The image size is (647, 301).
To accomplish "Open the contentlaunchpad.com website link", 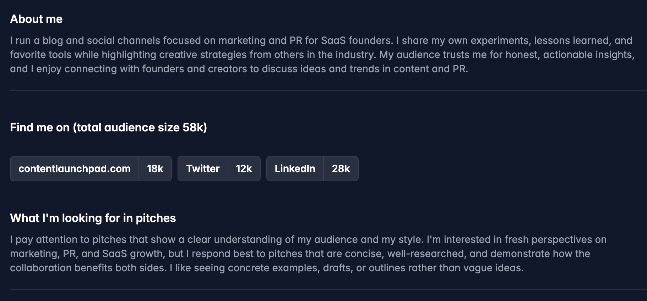I will pos(74,169).
